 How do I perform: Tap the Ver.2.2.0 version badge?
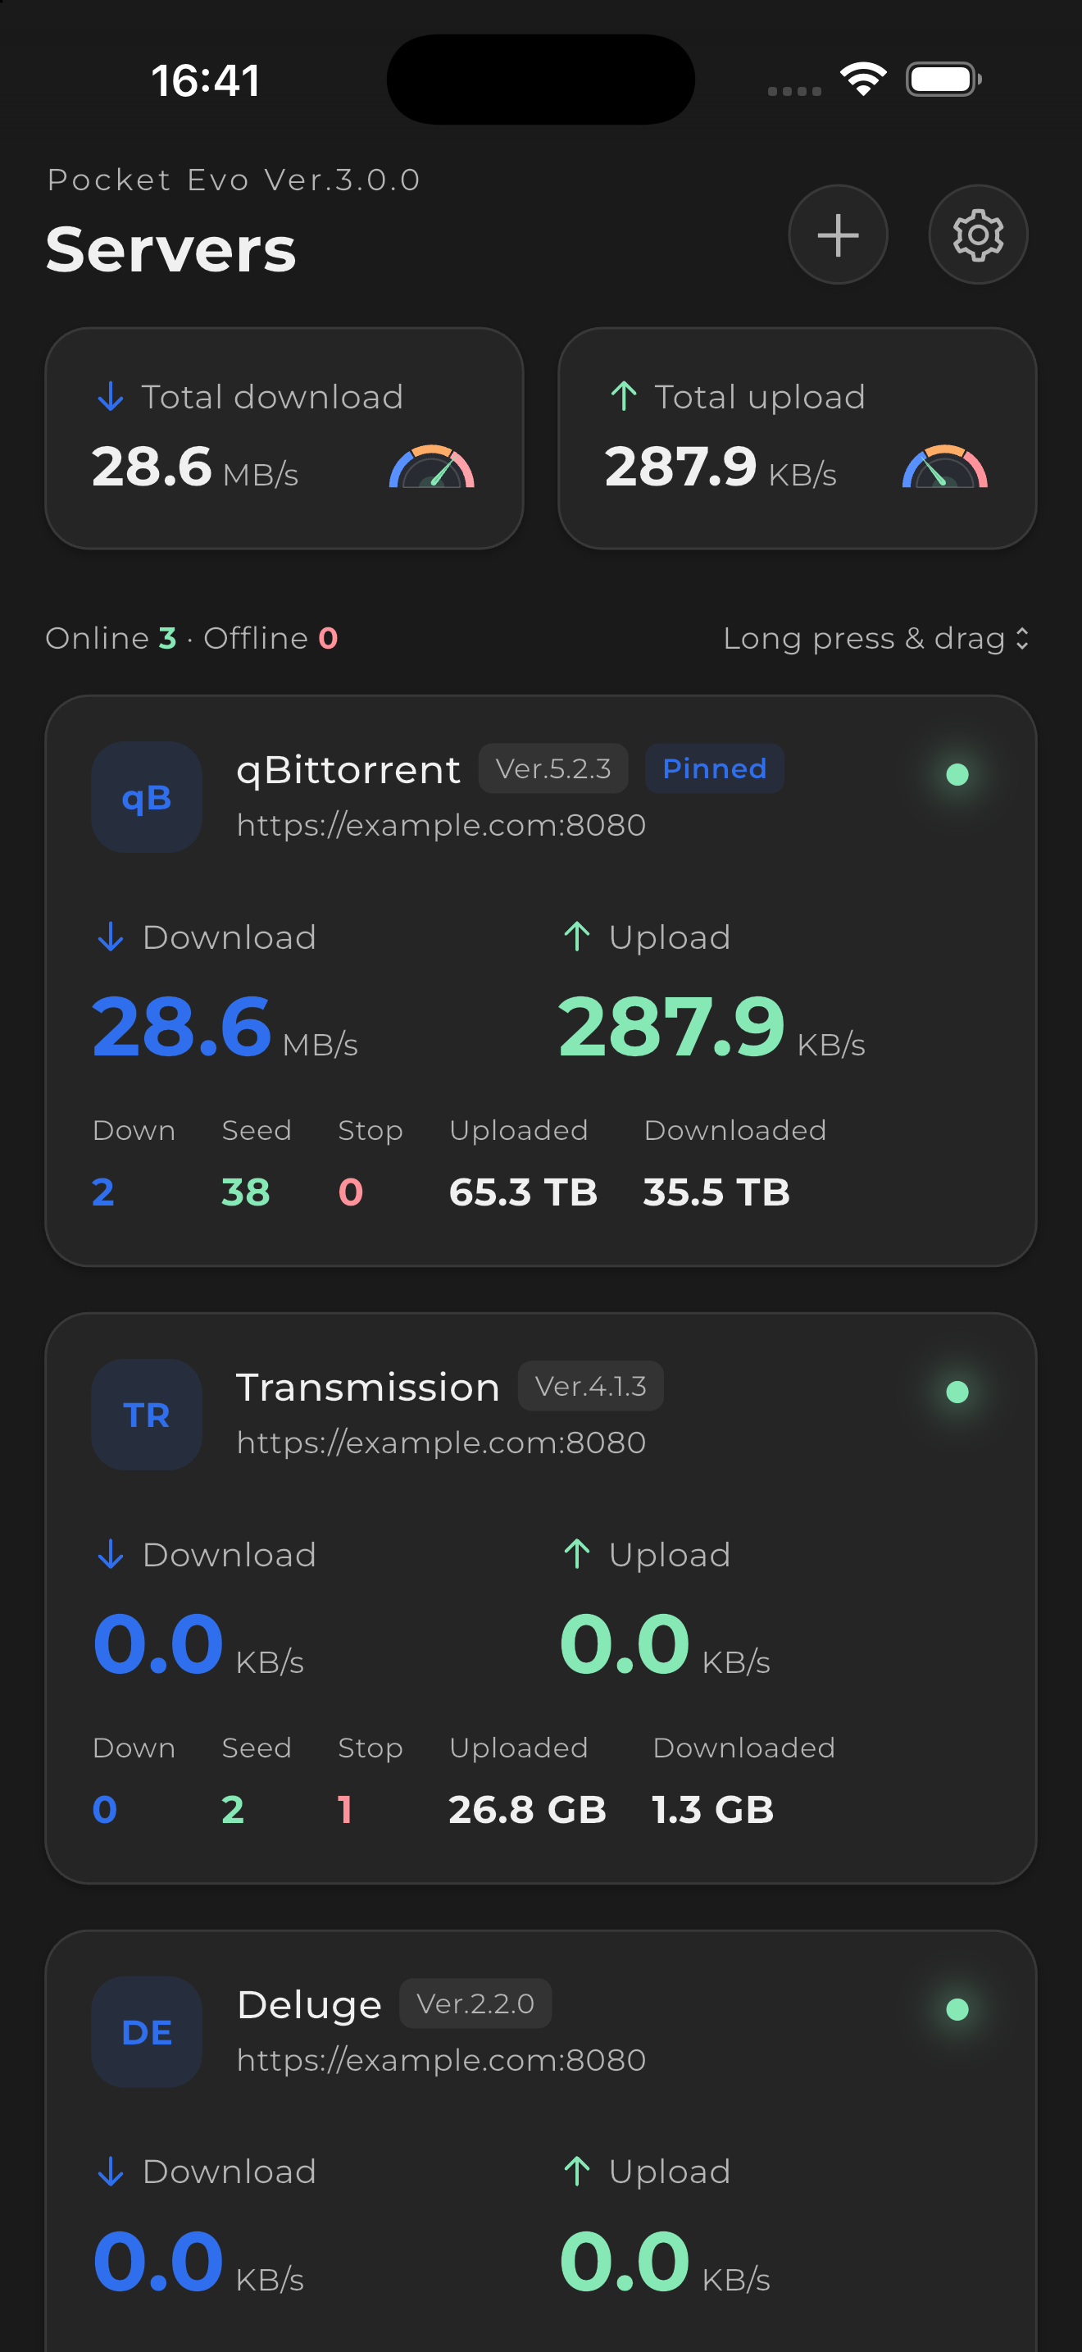tap(475, 2003)
